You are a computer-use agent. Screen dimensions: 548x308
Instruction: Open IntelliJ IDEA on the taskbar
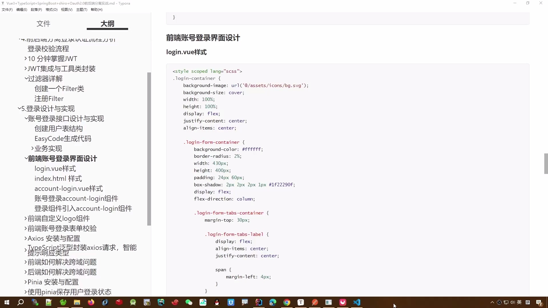coord(259,302)
